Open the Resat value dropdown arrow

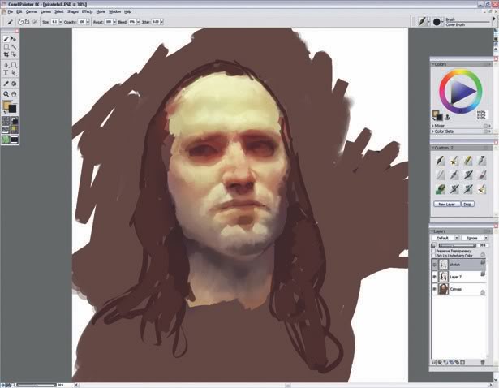[x=114, y=22]
